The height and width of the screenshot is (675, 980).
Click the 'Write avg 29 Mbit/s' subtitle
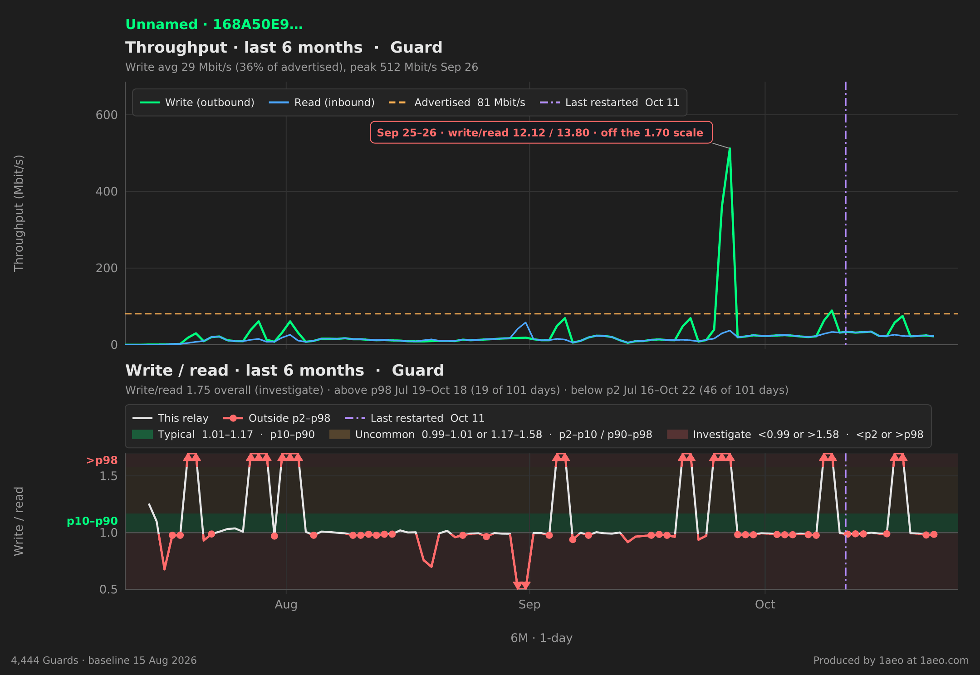(302, 67)
